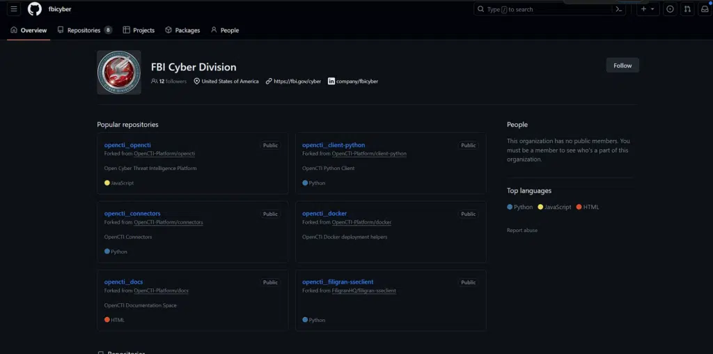
Task: Switch to the Repositories tab
Action: pyautogui.click(x=84, y=31)
